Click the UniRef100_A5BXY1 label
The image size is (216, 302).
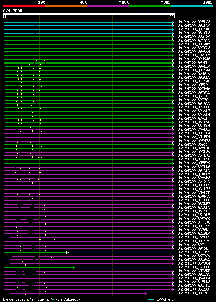[194, 85]
